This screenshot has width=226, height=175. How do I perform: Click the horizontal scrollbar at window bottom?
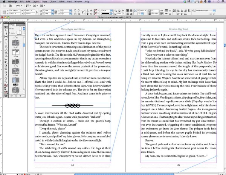[x=124, y=174]
